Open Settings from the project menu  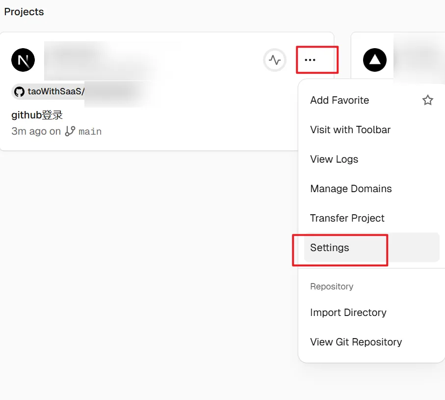(330, 248)
